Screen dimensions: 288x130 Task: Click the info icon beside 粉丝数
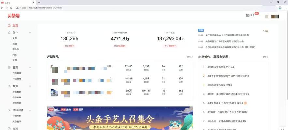pos(74,32)
